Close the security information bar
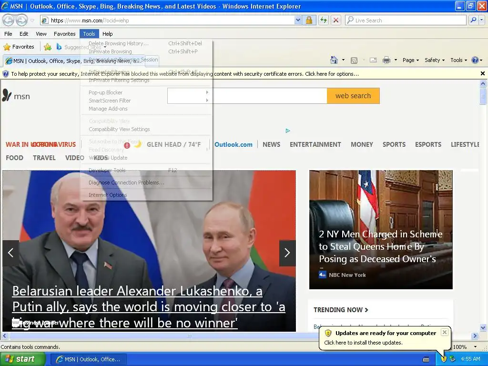This screenshot has width=488, height=366. click(x=482, y=73)
